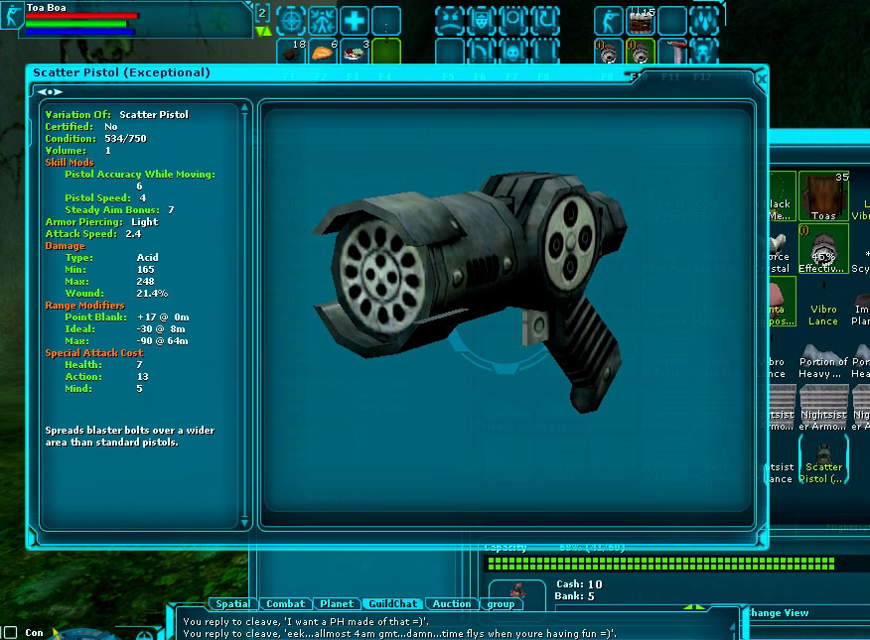Click the Toa Boa character name

47,7
